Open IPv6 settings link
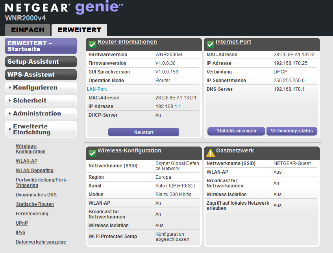 click(20, 233)
